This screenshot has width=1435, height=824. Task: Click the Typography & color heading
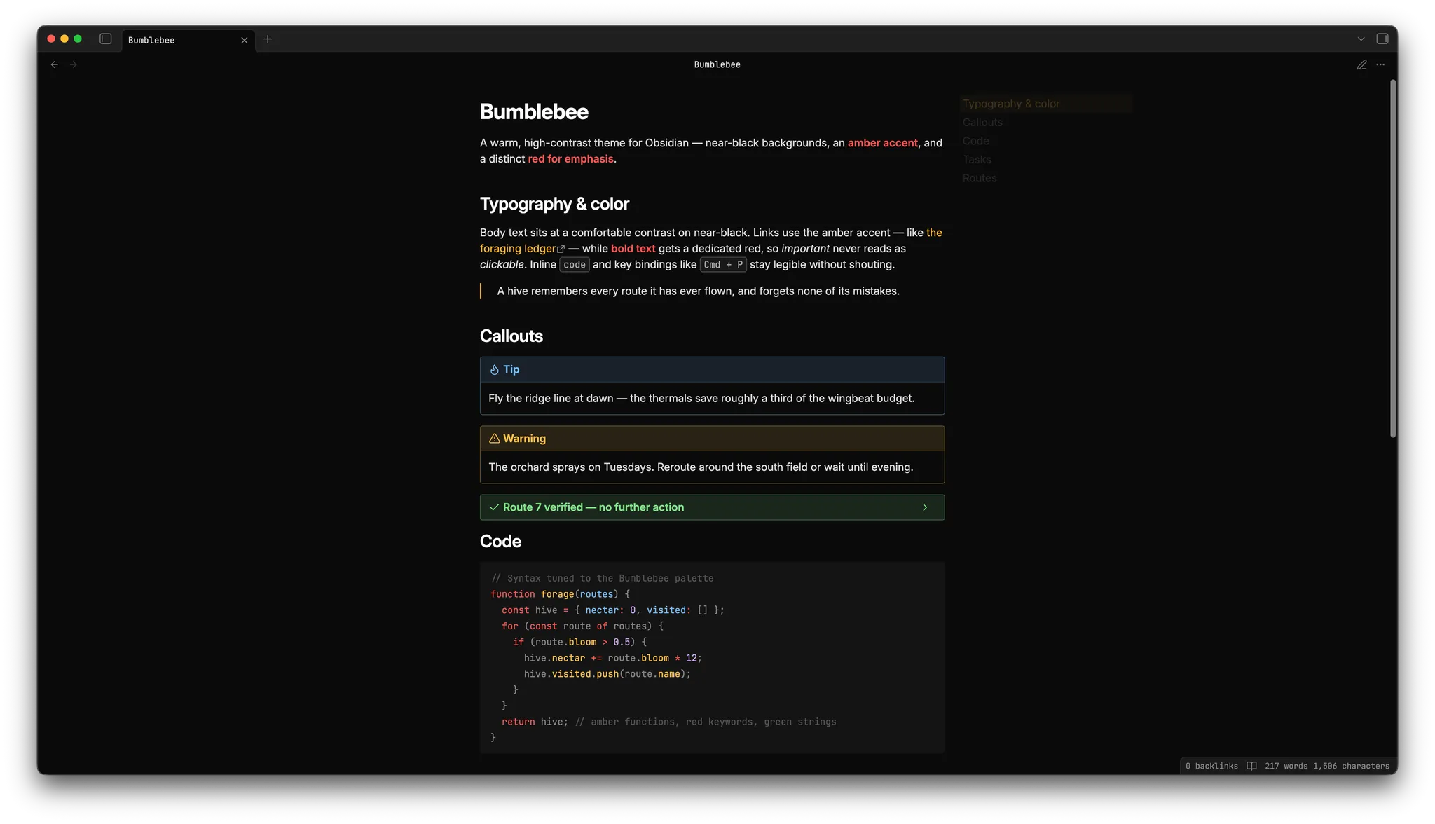554,204
